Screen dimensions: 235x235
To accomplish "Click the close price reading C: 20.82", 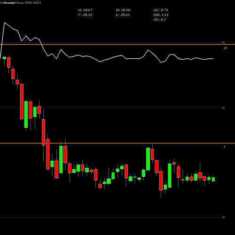I will click(85, 15).
